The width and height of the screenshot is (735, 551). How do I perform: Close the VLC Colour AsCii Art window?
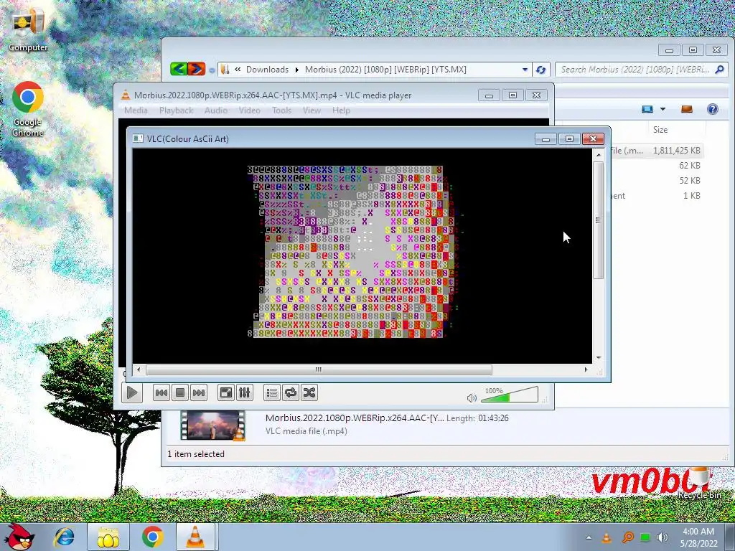click(593, 138)
